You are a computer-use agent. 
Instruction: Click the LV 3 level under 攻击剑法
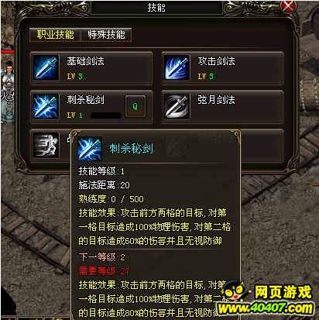[x=205, y=77]
